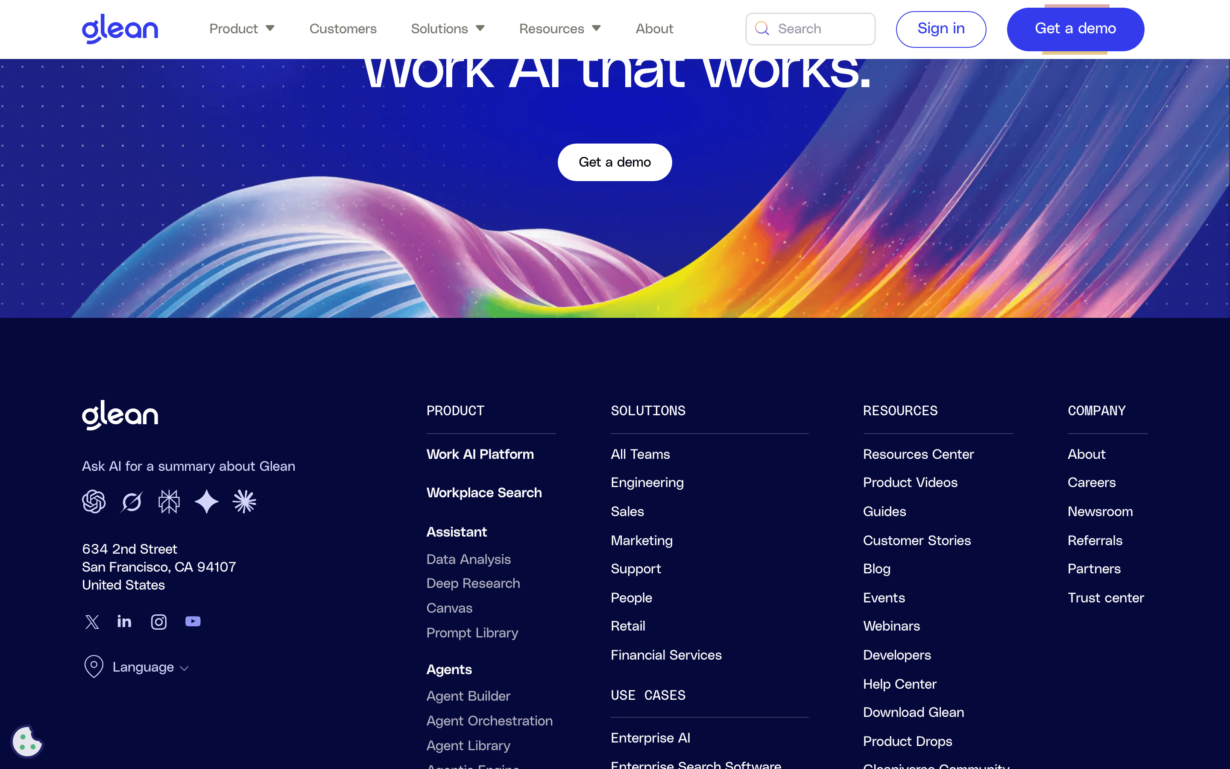This screenshot has width=1230, height=769.
Task: Click the blue header Get a demo button
Action: [1075, 29]
